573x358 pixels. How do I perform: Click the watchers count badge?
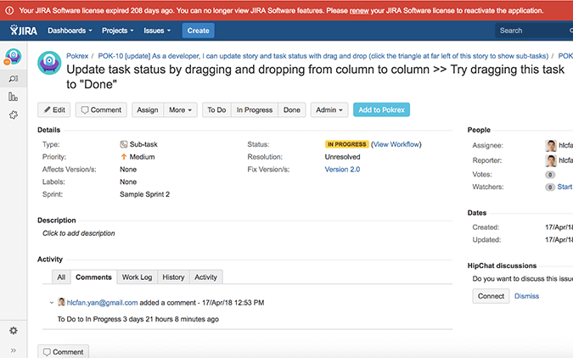(x=550, y=187)
